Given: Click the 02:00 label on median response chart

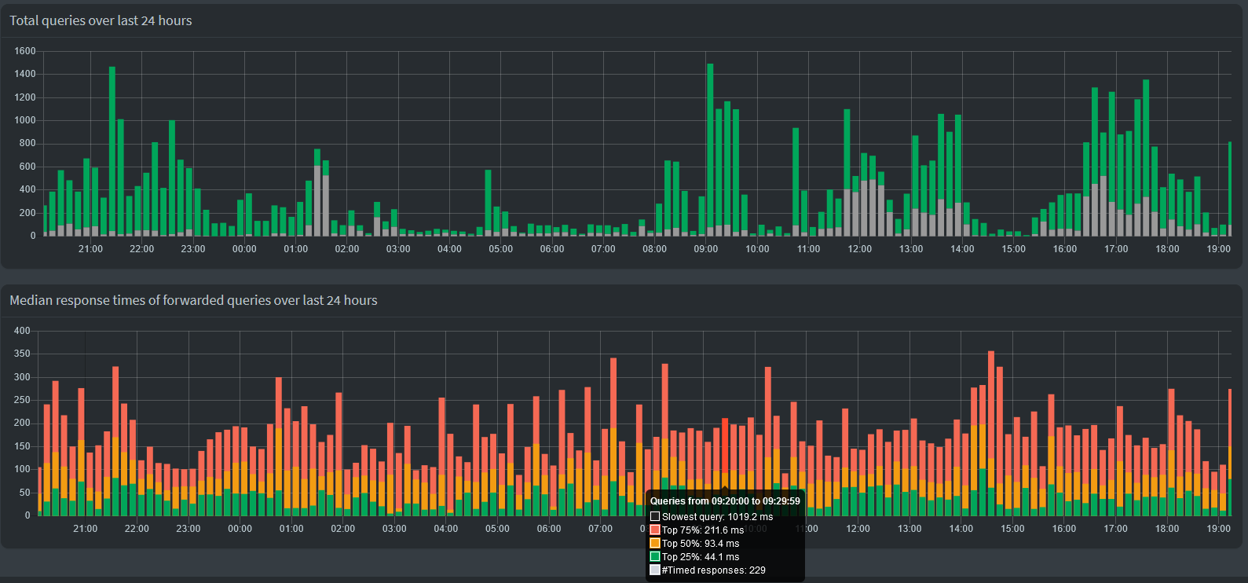Looking at the screenshot, I should coord(342,529).
